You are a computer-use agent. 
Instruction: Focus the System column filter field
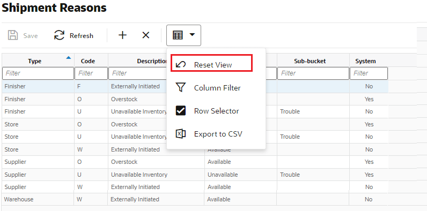(369, 73)
